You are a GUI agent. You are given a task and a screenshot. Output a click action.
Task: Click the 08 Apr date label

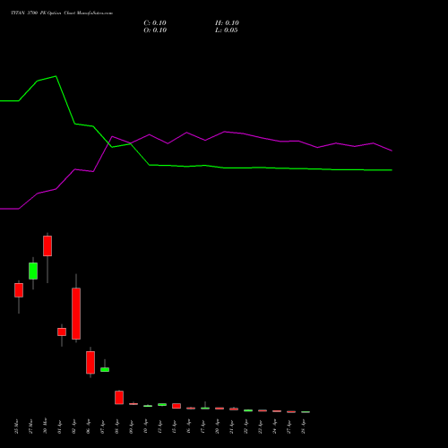click(116, 426)
